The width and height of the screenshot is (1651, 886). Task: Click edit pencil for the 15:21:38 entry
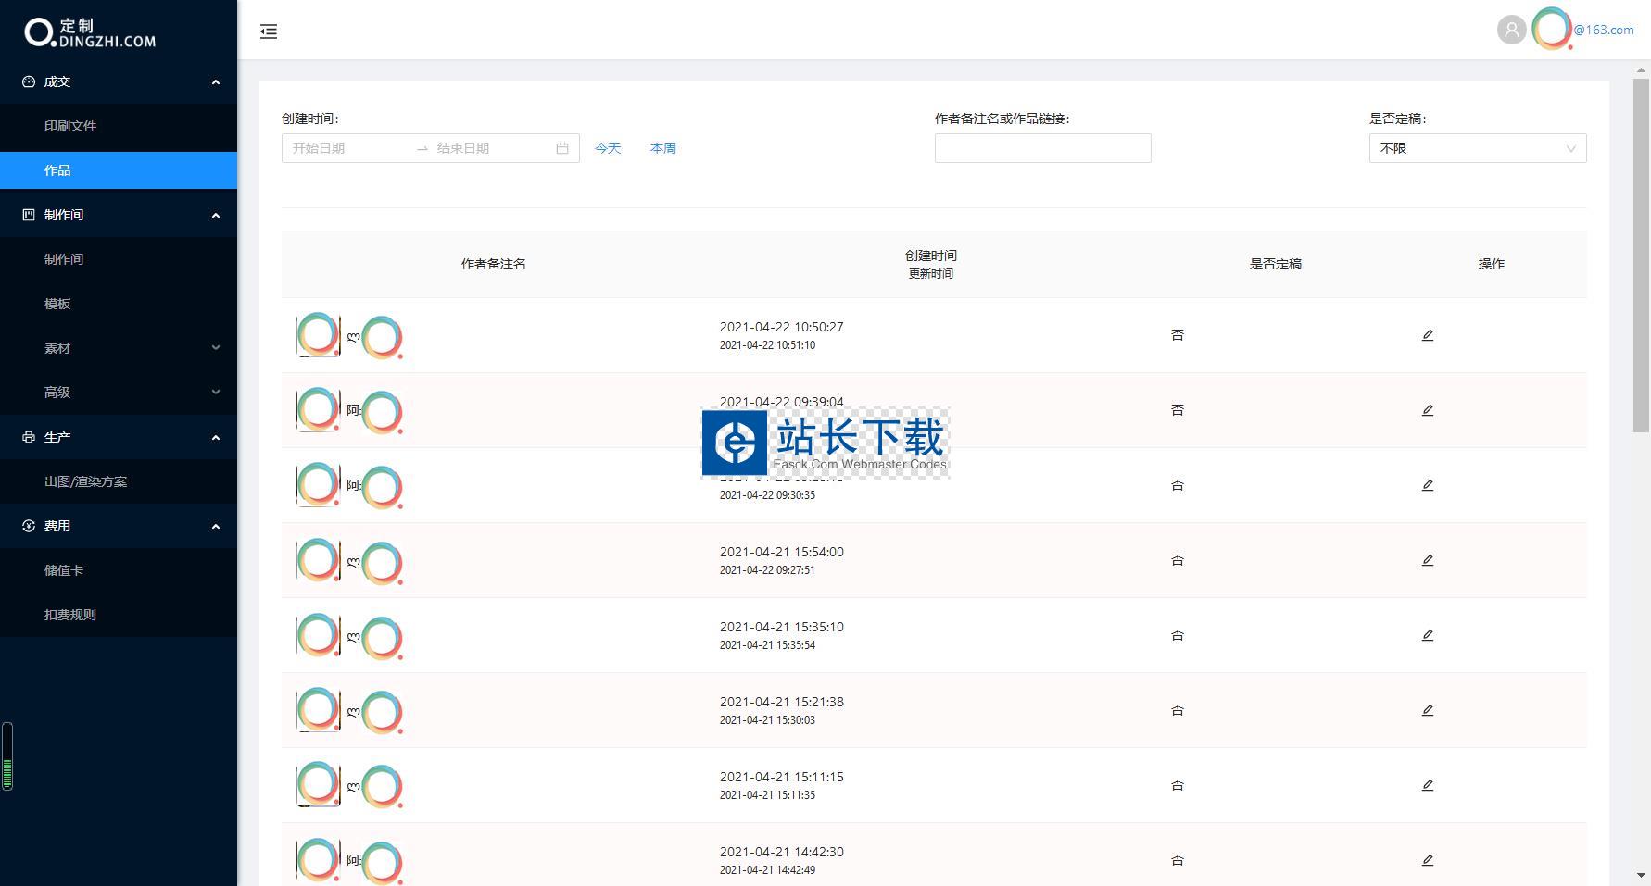point(1427,710)
